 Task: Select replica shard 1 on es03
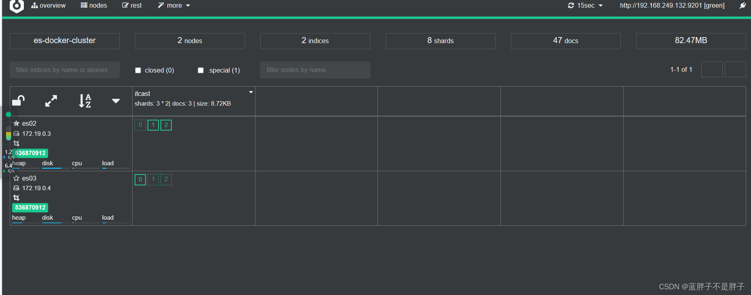[x=153, y=179]
